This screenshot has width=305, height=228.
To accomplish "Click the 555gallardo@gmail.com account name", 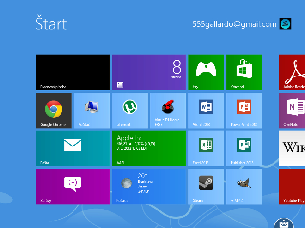I will click(234, 24).
